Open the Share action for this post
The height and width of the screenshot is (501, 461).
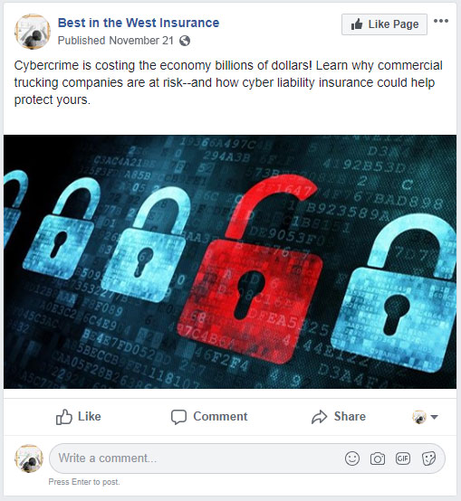(339, 417)
